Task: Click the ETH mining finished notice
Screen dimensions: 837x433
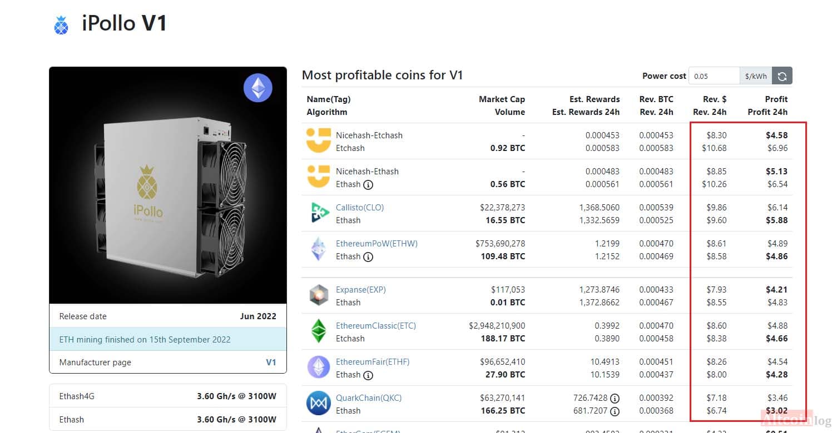Action: coord(168,339)
